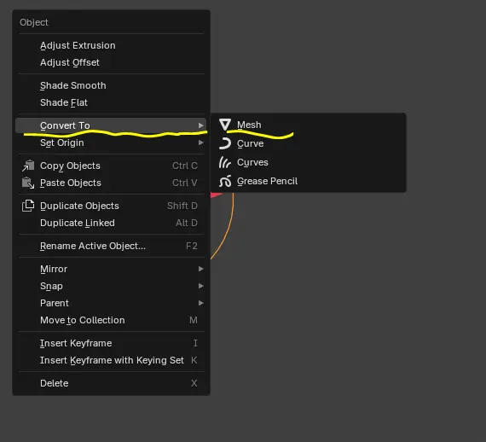This screenshot has width=486, height=442.
Task: Click the Curves hair-strand icon
Action: click(225, 162)
